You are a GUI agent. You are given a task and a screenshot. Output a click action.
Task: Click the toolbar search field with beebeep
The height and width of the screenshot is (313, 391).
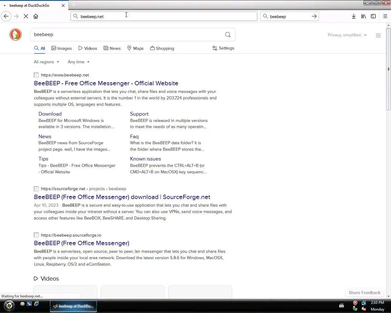tap(289, 16)
